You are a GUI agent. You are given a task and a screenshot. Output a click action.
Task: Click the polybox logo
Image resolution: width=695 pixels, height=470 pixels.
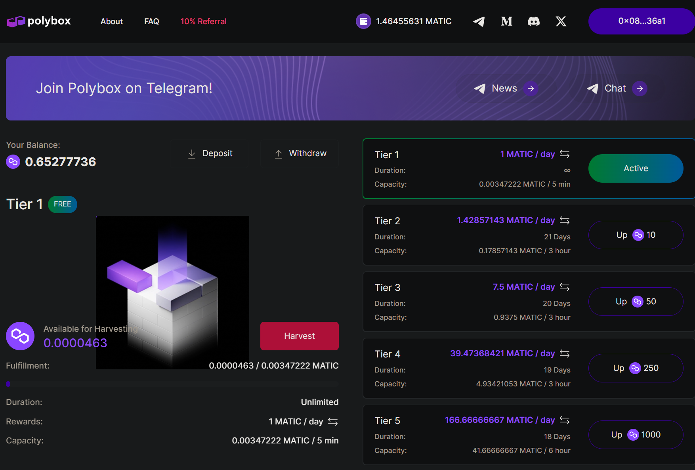(x=39, y=21)
